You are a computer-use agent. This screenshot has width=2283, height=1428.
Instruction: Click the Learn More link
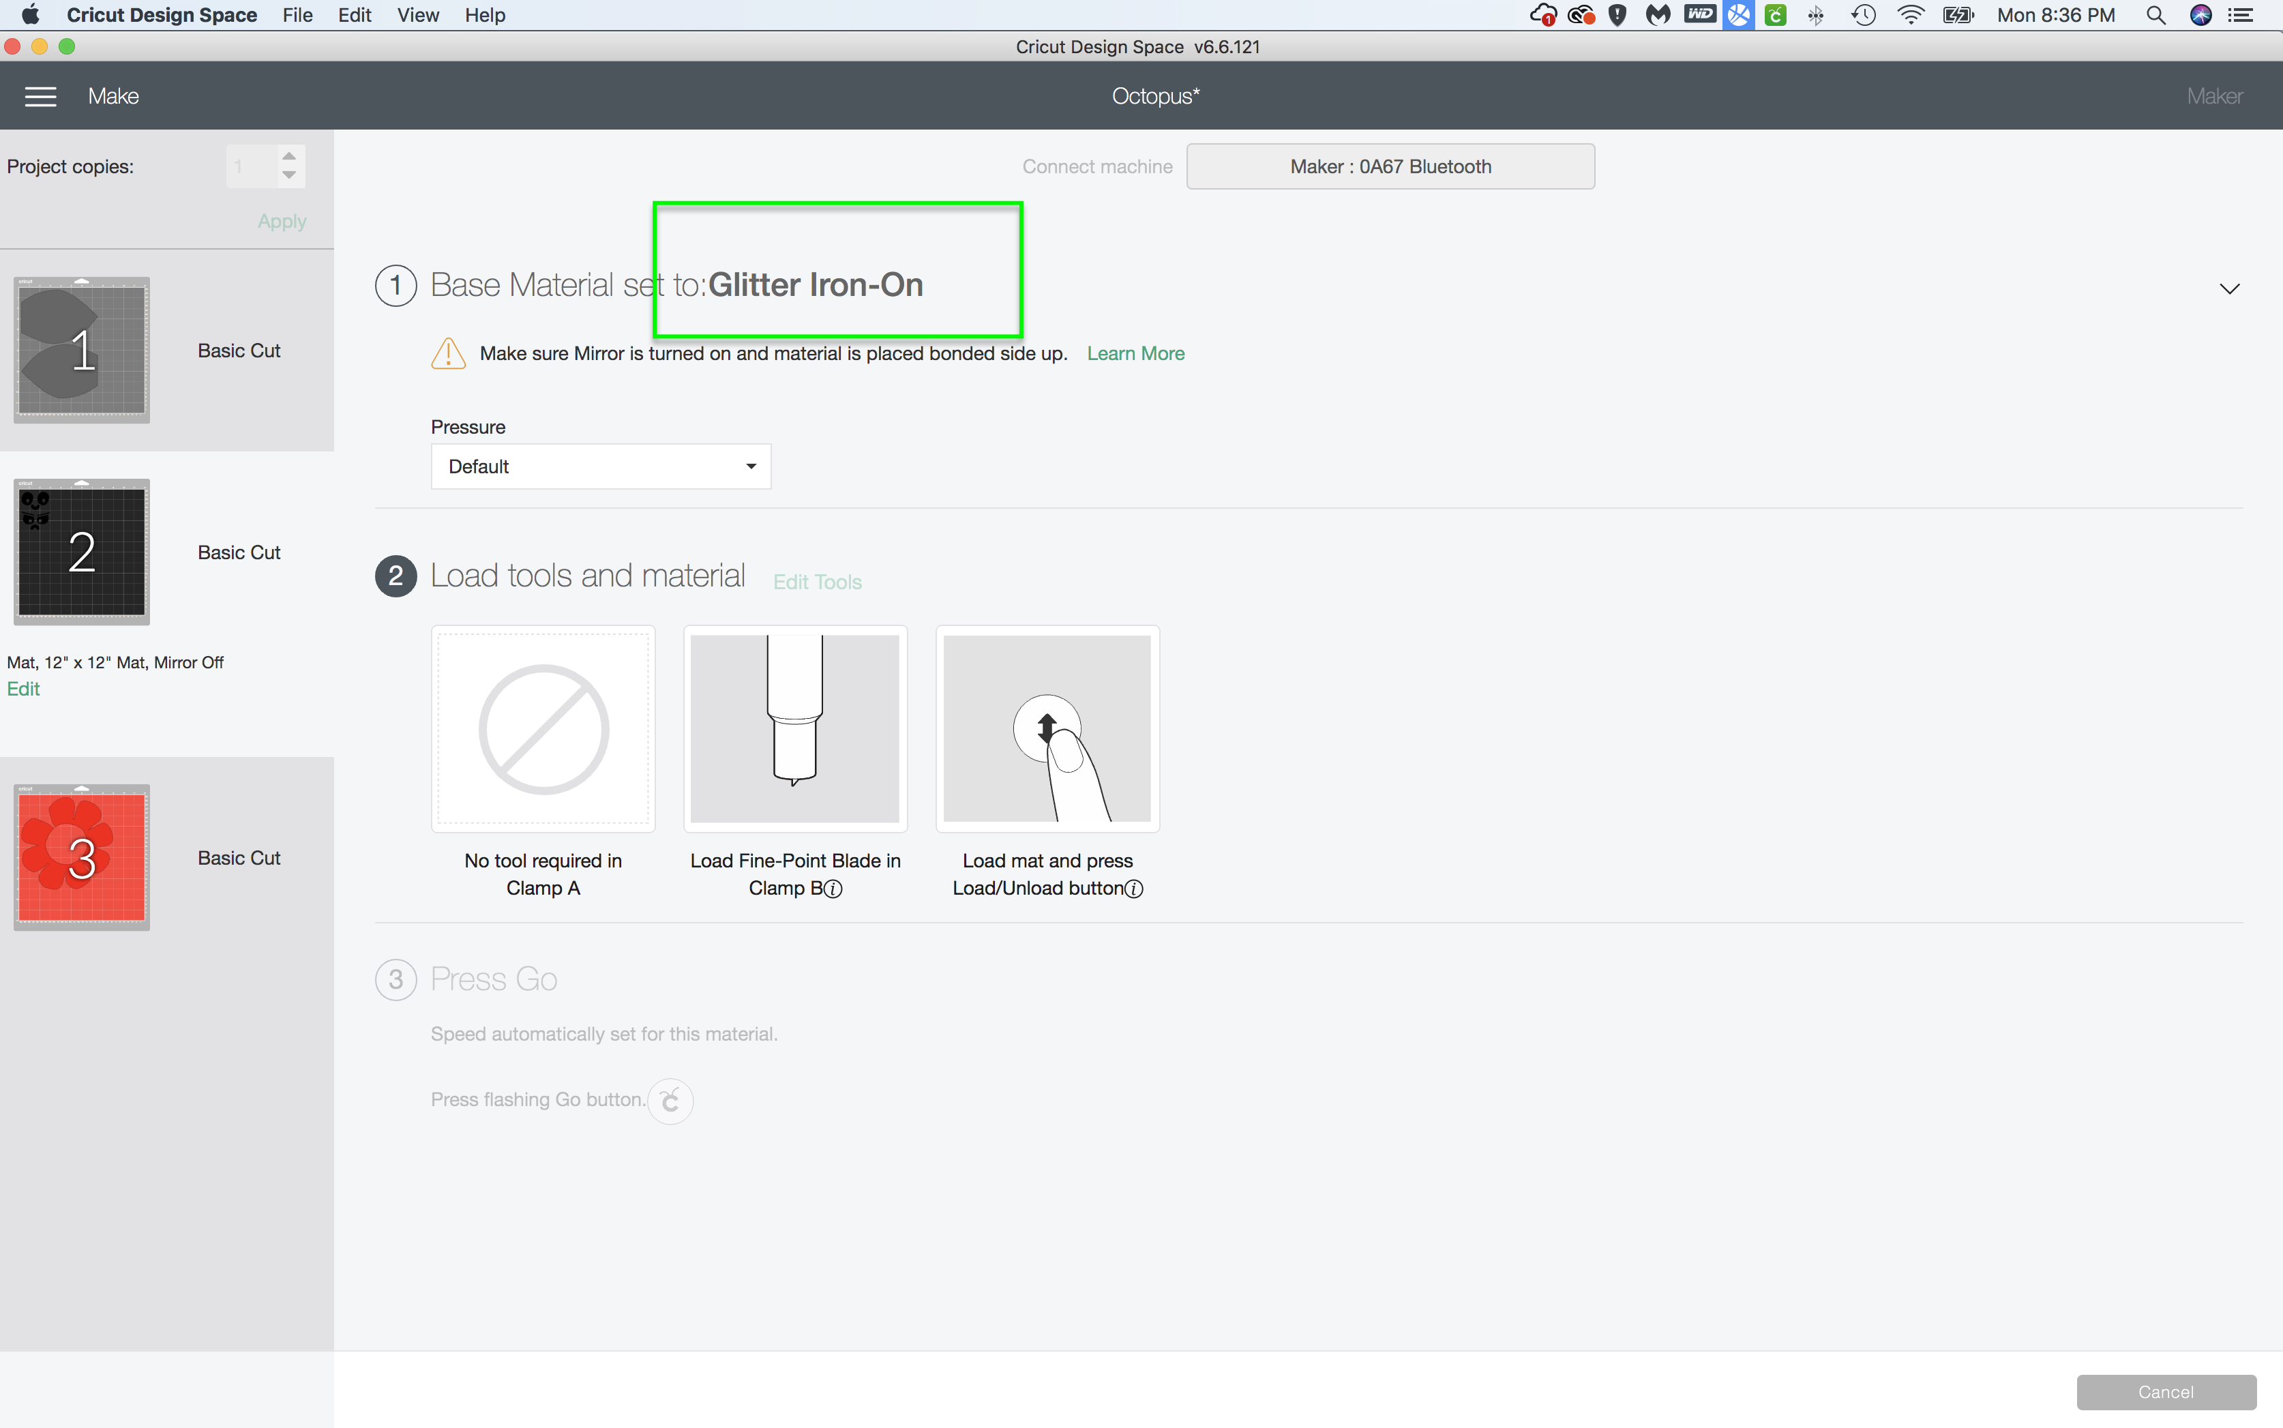[1135, 353]
